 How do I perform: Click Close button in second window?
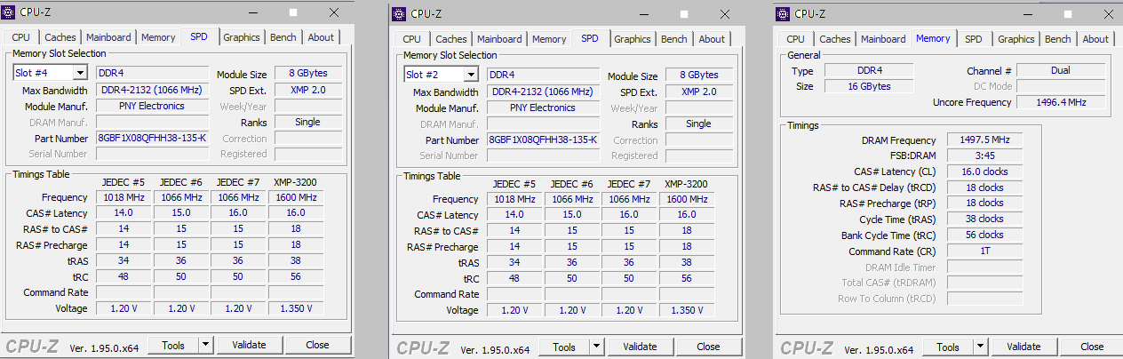click(708, 347)
